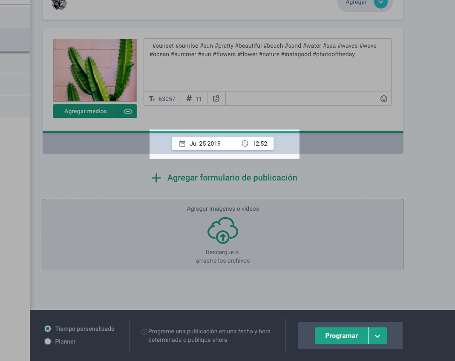Viewport: 455px width, 361px height.
Task: Click the cloud upload icon
Action: click(x=222, y=230)
